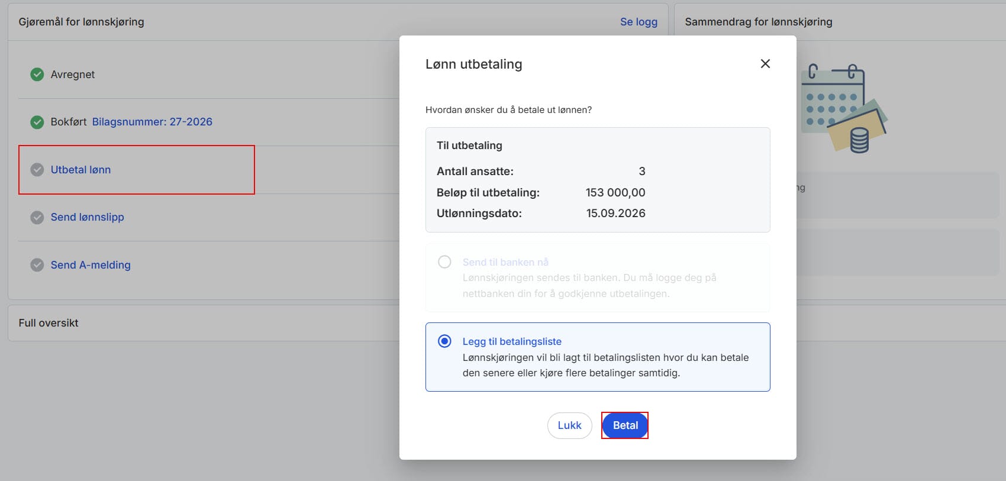This screenshot has height=481, width=1006.
Task: Click the 'Bokført' status text
Action: pyautogui.click(x=69, y=122)
